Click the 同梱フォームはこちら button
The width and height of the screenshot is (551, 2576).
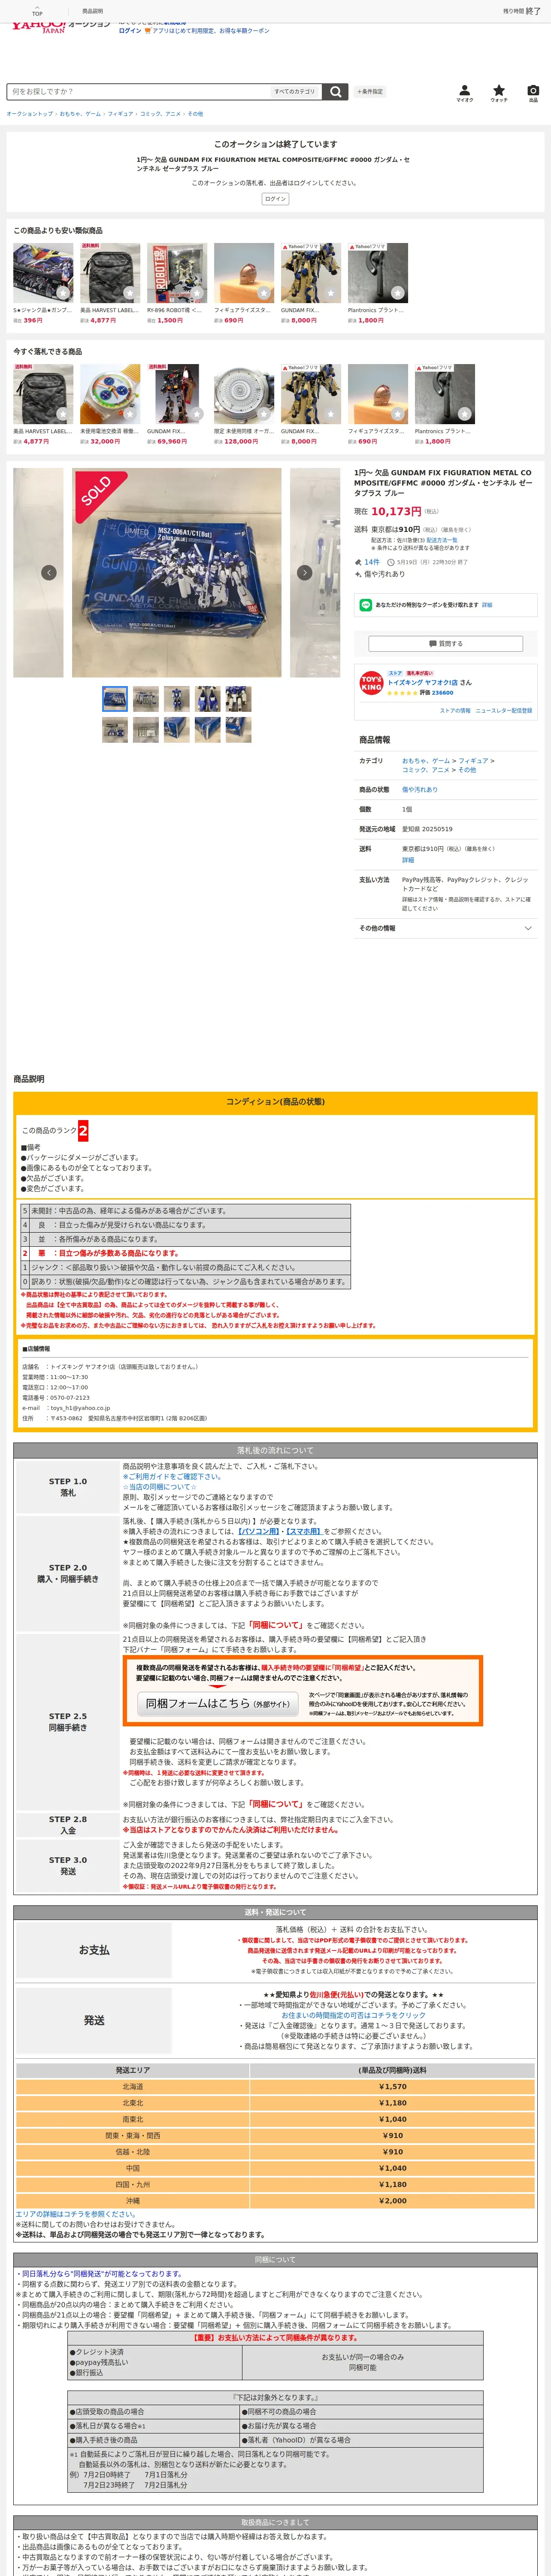tap(217, 1704)
